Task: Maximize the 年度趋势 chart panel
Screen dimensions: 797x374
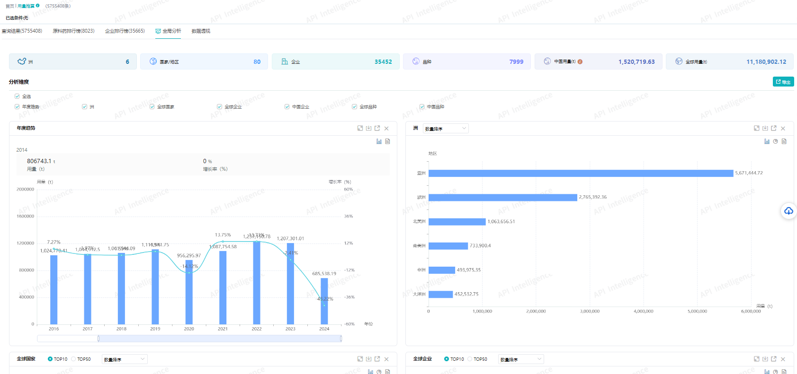Action: click(x=360, y=128)
